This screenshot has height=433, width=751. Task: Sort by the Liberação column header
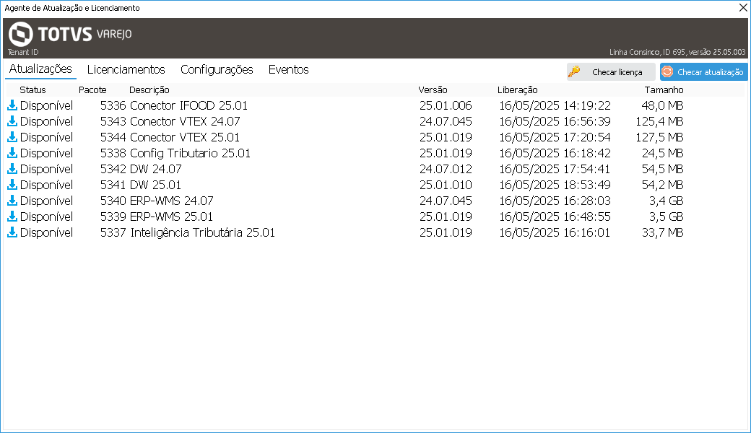517,90
